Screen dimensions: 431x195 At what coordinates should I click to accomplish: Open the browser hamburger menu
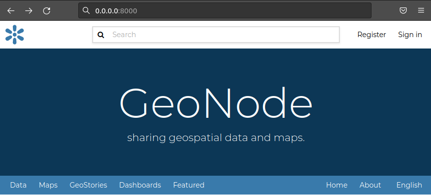[x=421, y=11]
